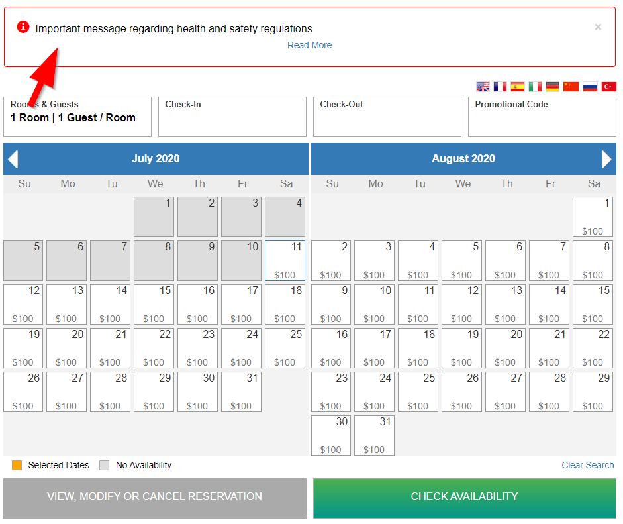Select the Russian flag icon
This screenshot has height=524, width=623.
pos(590,87)
